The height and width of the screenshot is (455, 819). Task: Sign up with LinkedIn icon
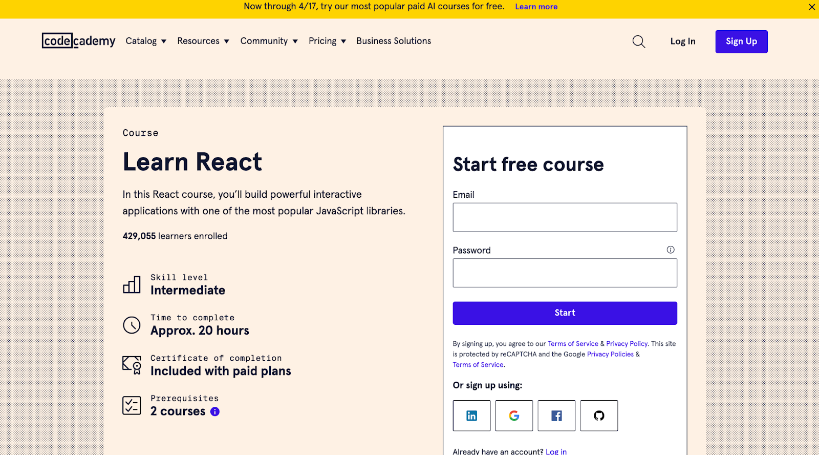tap(471, 416)
